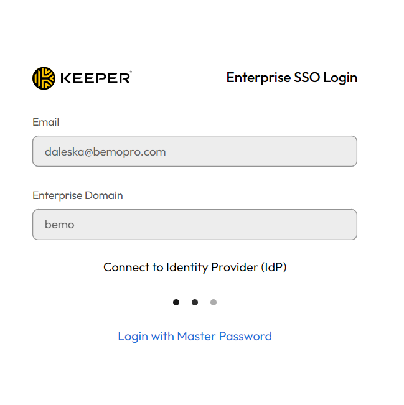Click the "Identity Provider" words
Image resolution: width=404 pixels, height=405 pixels.
212,267
